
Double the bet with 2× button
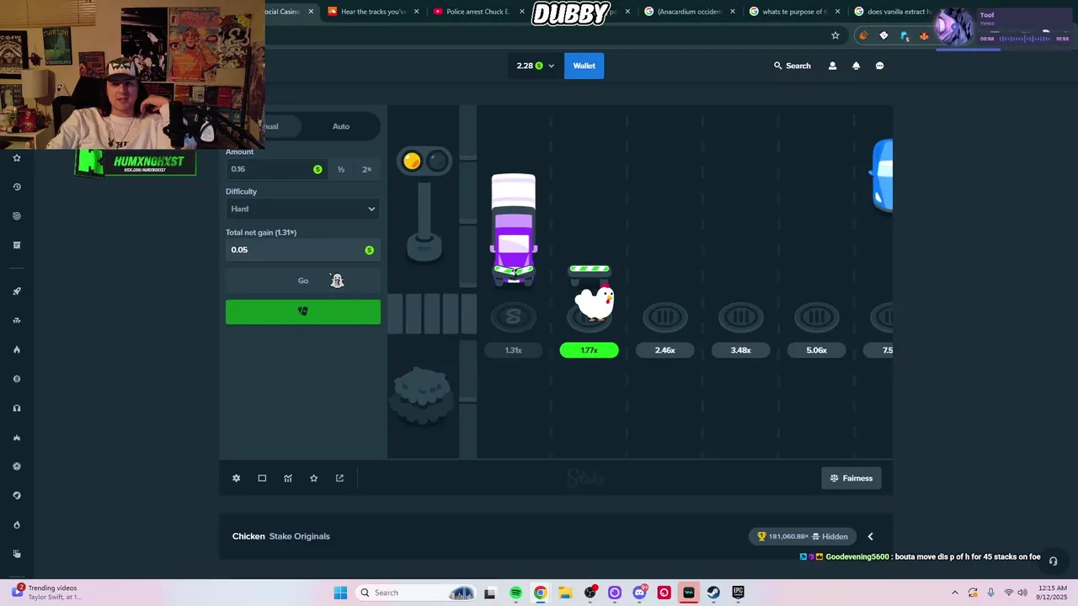tap(366, 169)
